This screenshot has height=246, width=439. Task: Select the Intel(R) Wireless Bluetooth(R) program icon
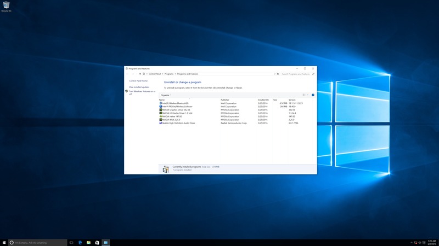(x=161, y=103)
